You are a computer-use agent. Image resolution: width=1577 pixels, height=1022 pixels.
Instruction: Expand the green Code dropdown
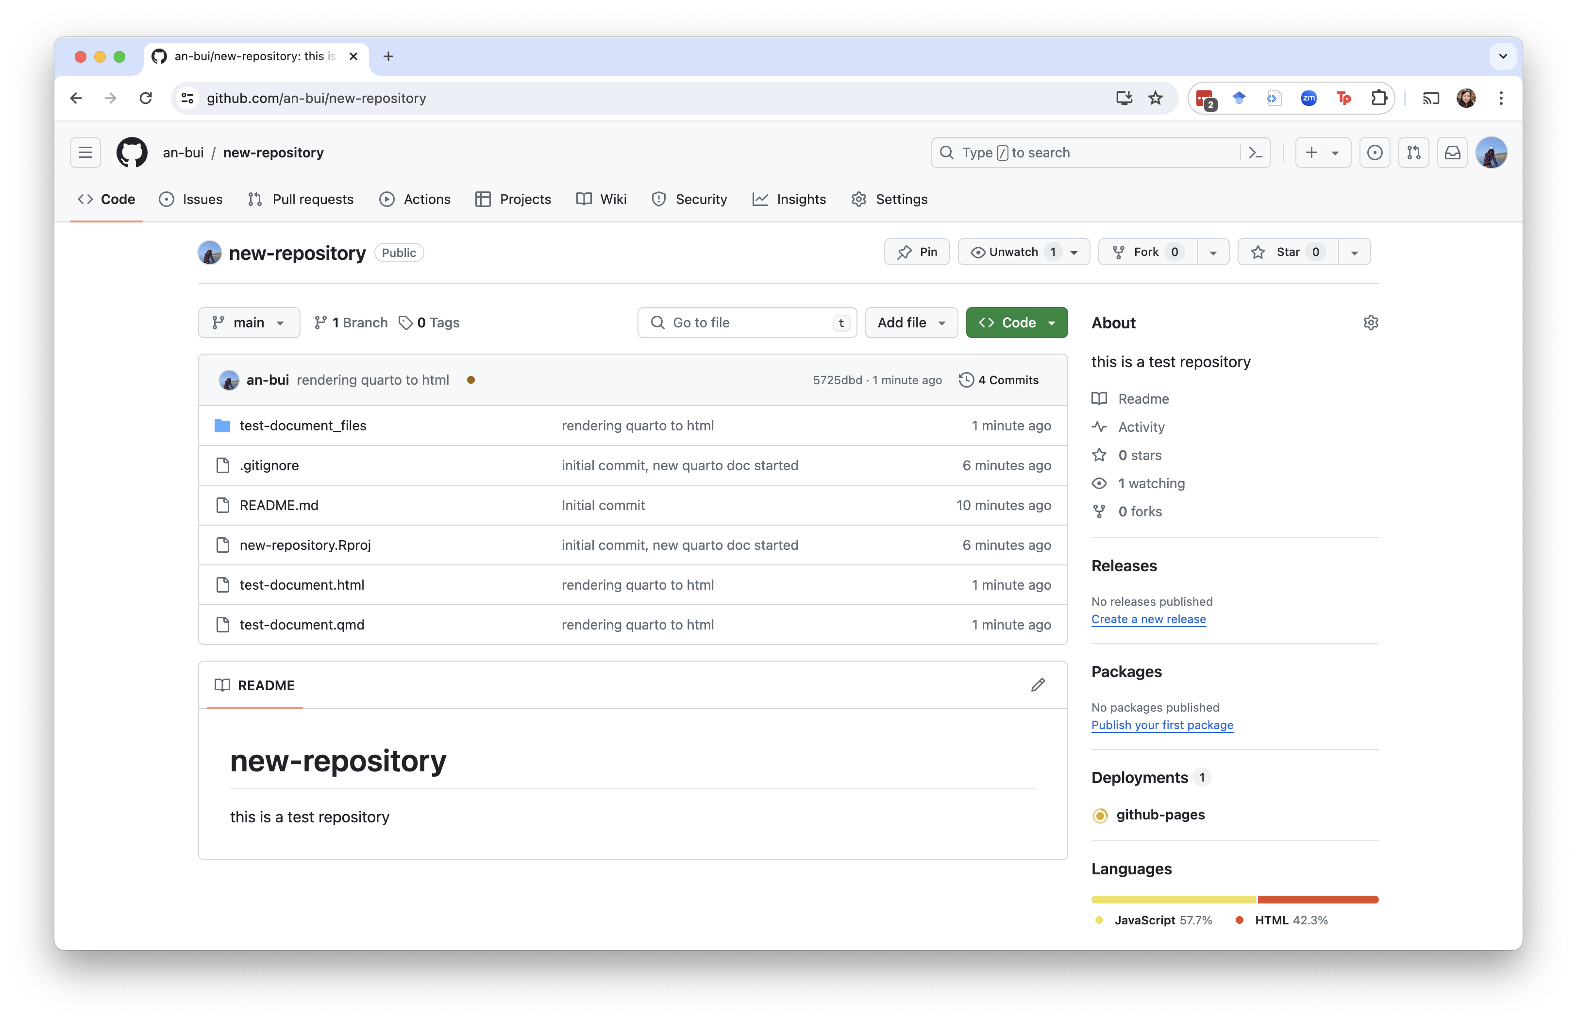point(1016,323)
